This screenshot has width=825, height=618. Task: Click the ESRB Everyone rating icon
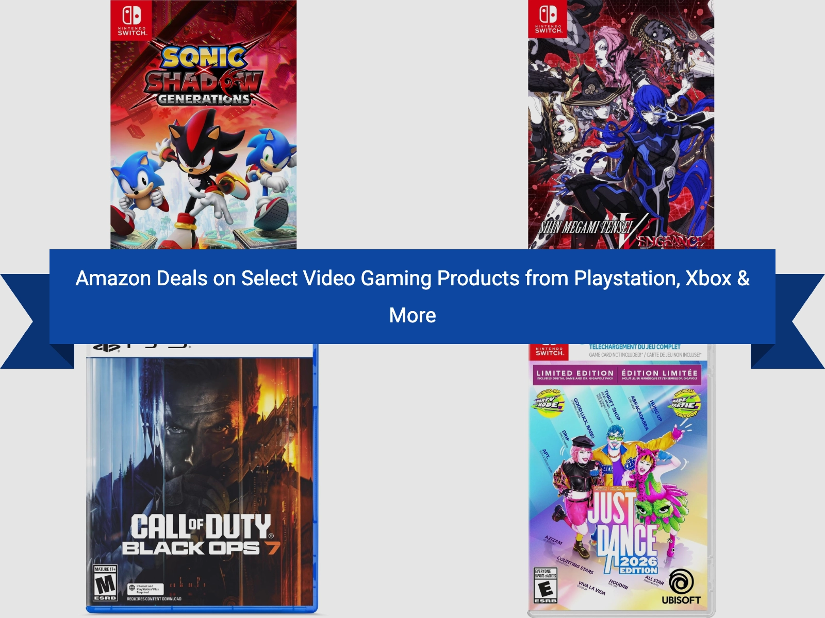coord(546,586)
